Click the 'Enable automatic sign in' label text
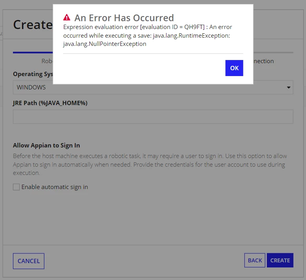The width and height of the screenshot is (306, 280). [54, 187]
